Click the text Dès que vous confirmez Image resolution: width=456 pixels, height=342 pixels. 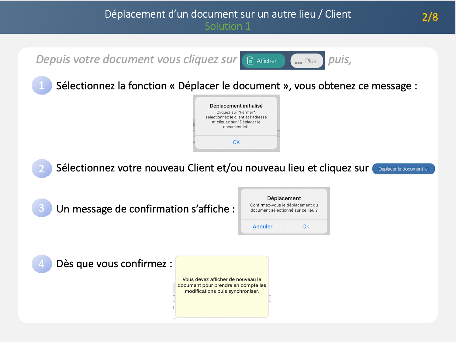pos(114,264)
